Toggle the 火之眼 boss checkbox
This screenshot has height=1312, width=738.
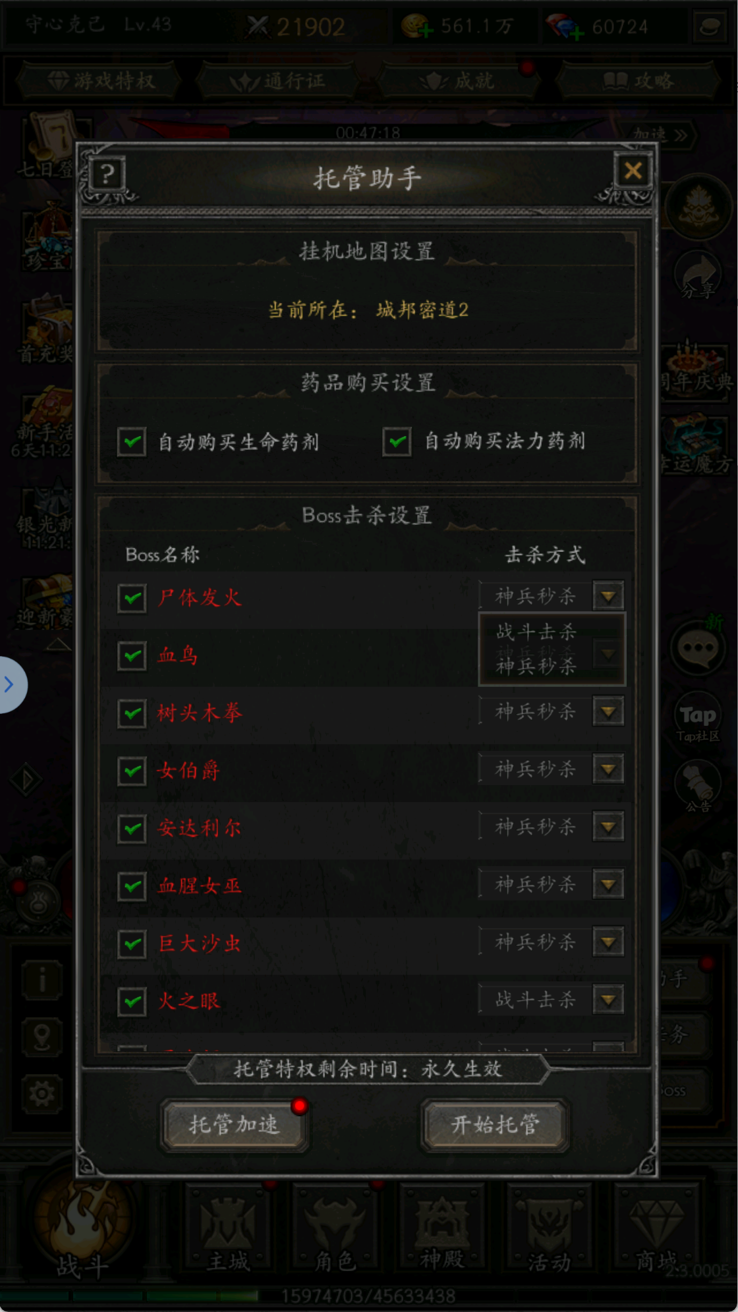point(132,1002)
